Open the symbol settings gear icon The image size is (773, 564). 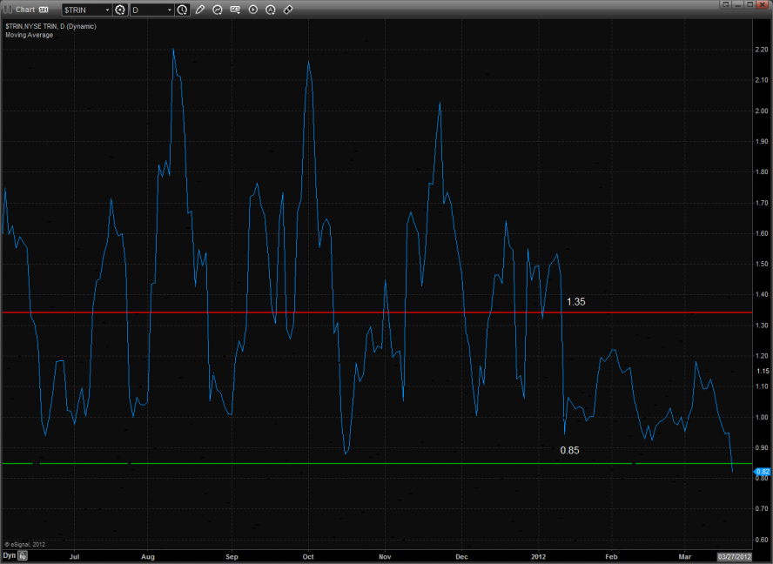[x=120, y=10]
